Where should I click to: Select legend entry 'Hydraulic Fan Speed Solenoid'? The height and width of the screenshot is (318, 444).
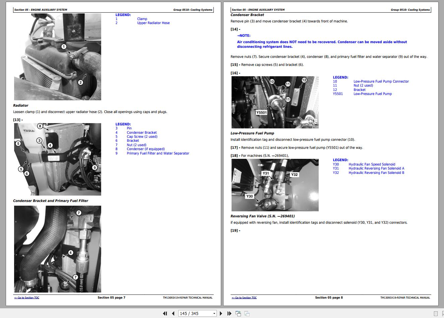pyautogui.click(x=372, y=165)
